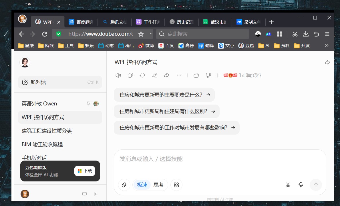
Task: Regenerate the answer with the refresh icon
Action: (x=142, y=75)
